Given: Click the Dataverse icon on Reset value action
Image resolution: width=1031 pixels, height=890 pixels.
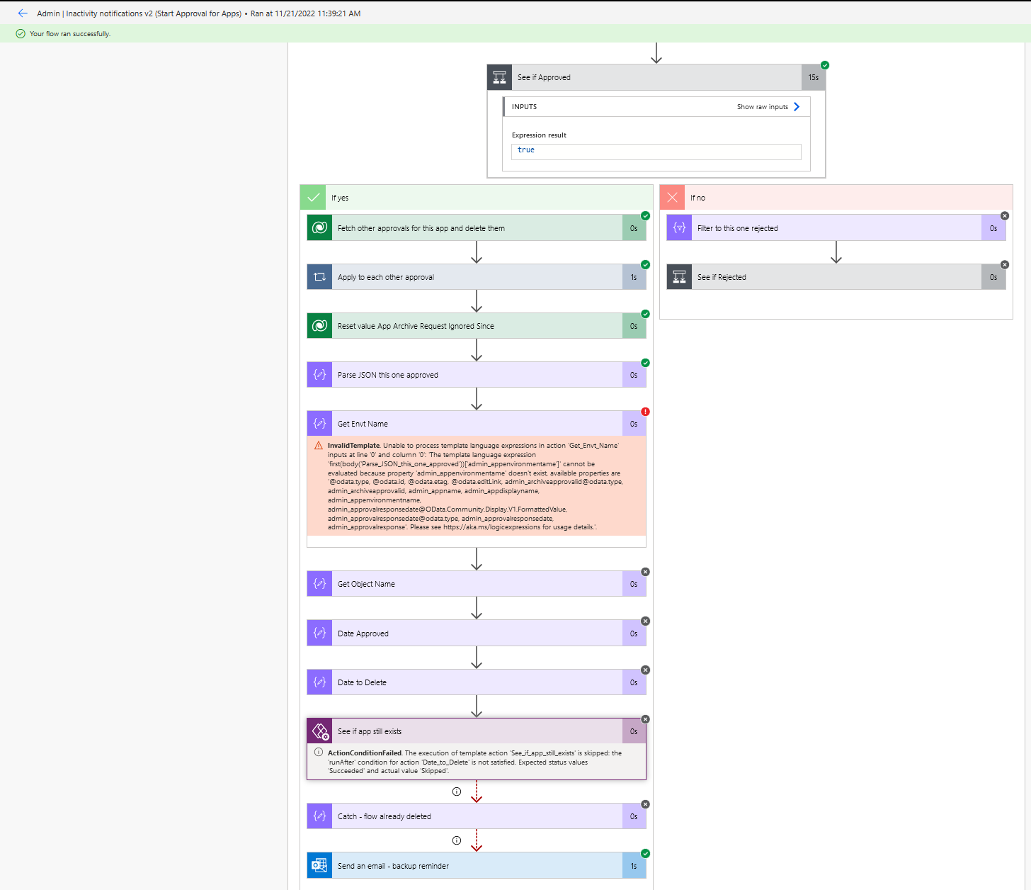Looking at the screenshot, I should point(319,325).
